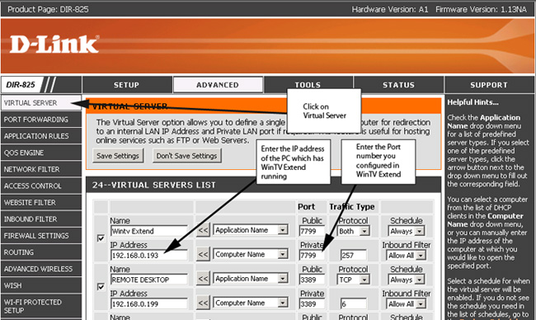536x320 pixels.
Task: Open ACCESS CONTROL in the sidebar
Action: pyautogui.click(x=41, y=186)
